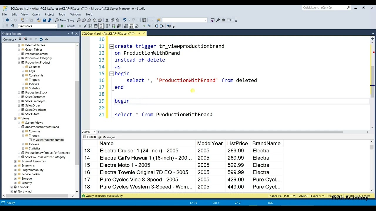Click the New Query button
This screenshot has width=376, height=211.
click(x=65, y=20)
